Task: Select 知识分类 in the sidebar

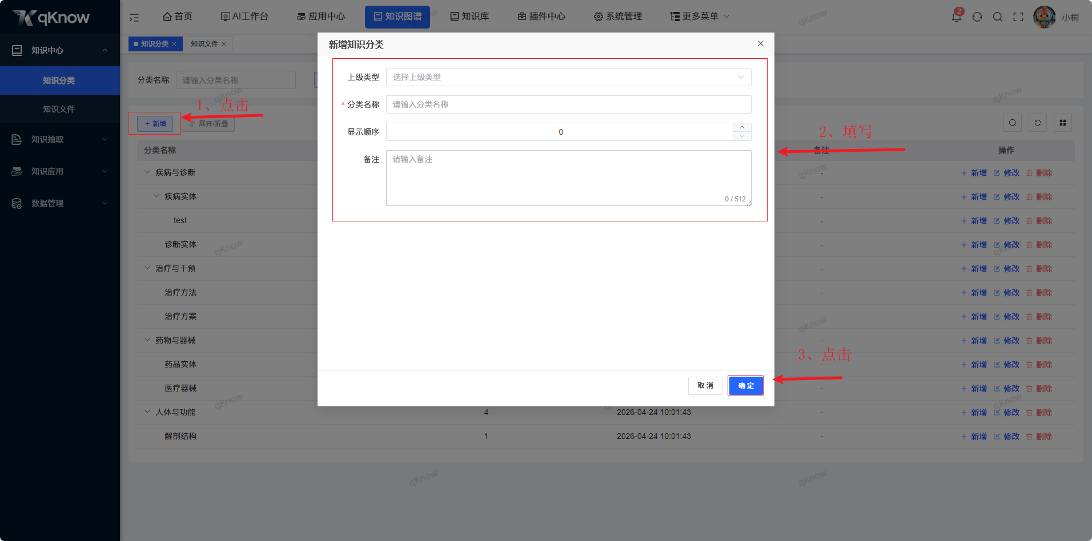Action: (x=60, y=80)
